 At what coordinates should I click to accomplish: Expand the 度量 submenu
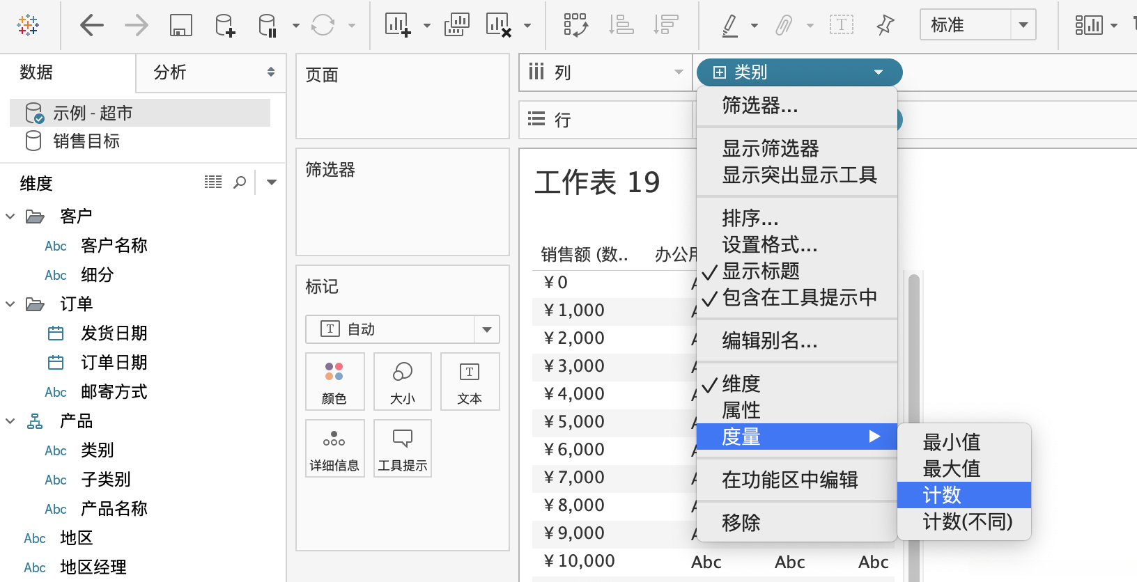coord(796,436)
